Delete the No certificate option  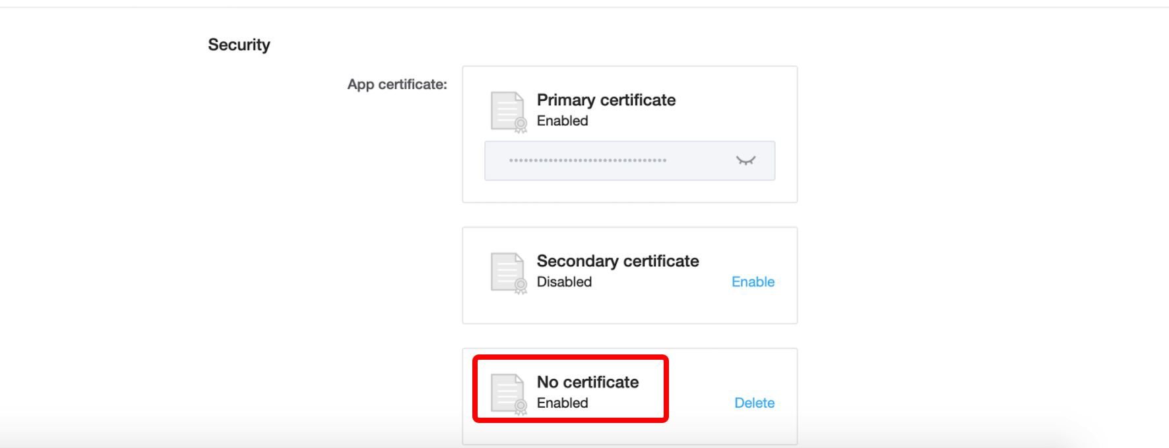(x=754, y=403)
